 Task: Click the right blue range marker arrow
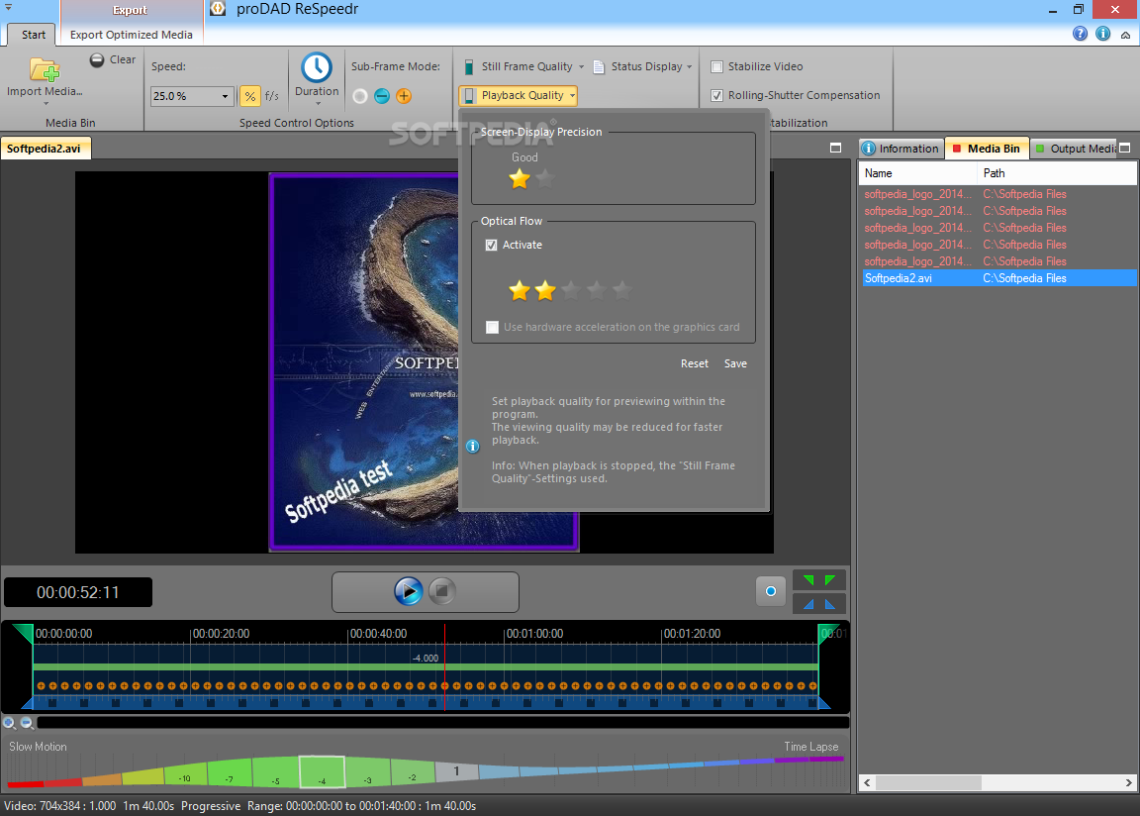click(x=830, y=604)
